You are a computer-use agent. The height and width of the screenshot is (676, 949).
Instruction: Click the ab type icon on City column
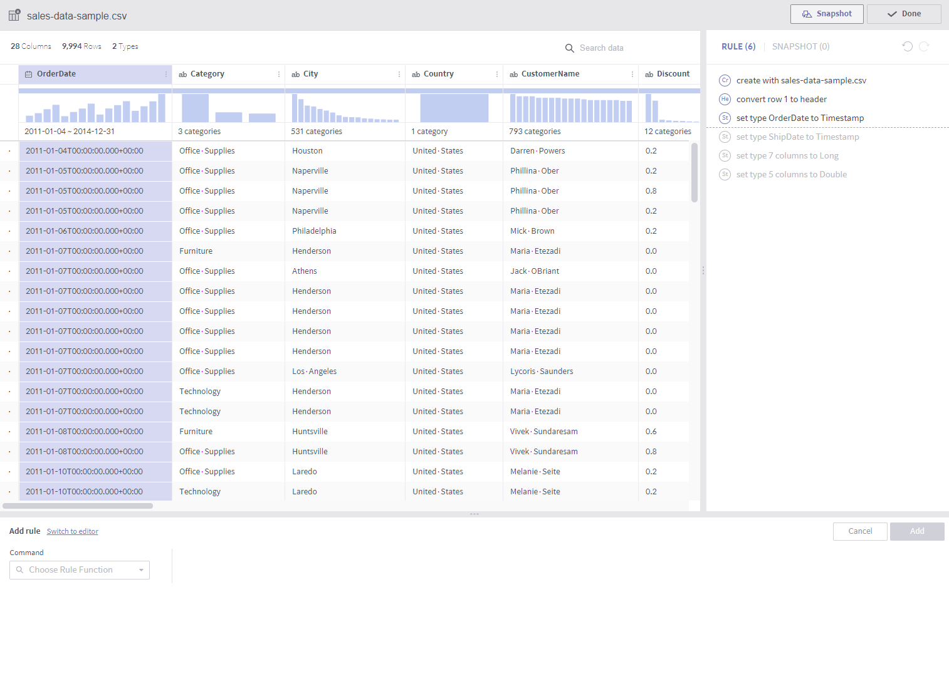(x=295, y=74)
